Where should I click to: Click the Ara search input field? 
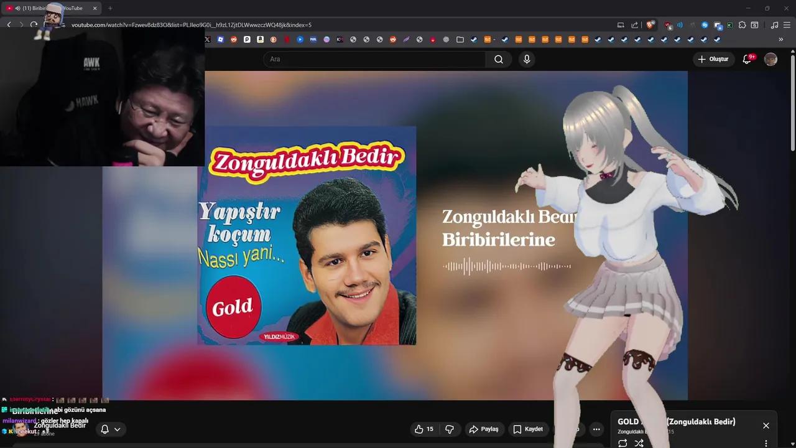(x=374, y=59)
